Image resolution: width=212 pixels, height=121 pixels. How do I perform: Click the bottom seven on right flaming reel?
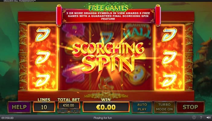coord(169,80)
